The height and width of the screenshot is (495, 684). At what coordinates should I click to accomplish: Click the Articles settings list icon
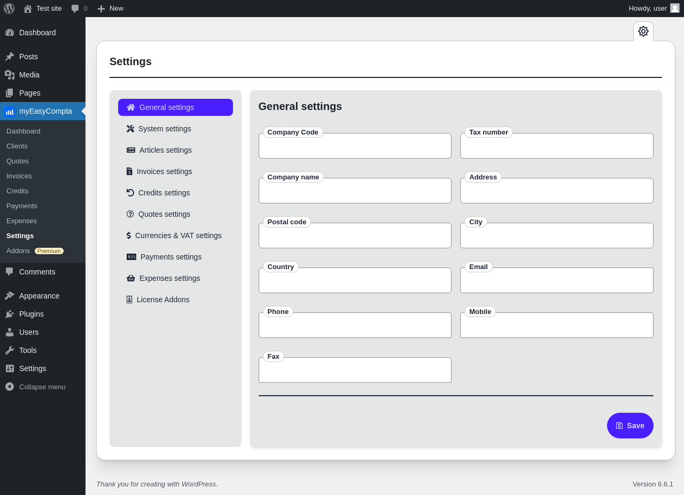131,150
